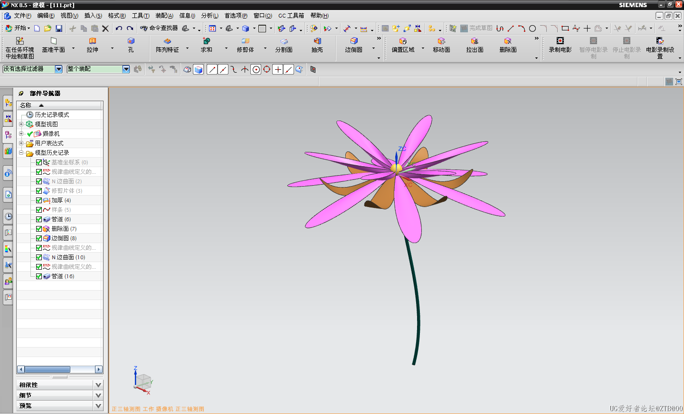Open the 帮助(H) menu
The image size is (684, 414).
[x=319, y=16]
